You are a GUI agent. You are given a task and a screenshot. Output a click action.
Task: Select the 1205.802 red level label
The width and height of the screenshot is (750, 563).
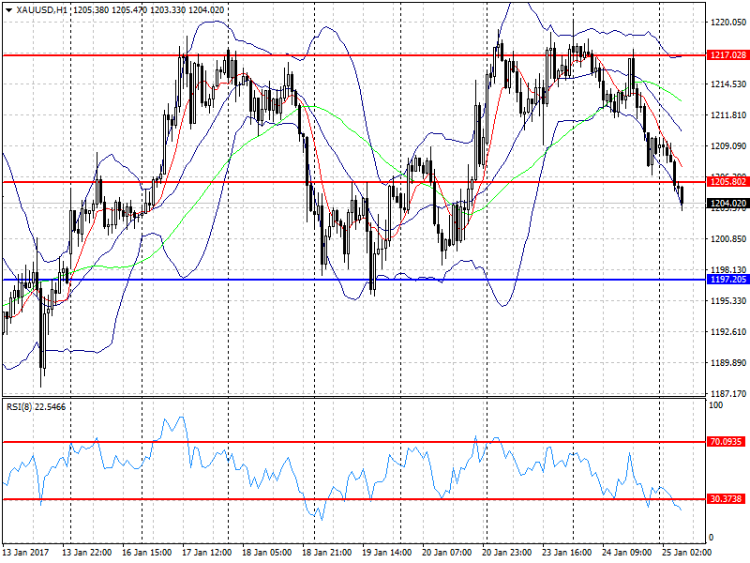727,181
